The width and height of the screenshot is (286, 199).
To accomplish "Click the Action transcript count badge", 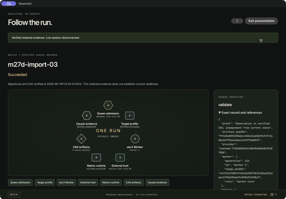I will (x=272, y=194).
